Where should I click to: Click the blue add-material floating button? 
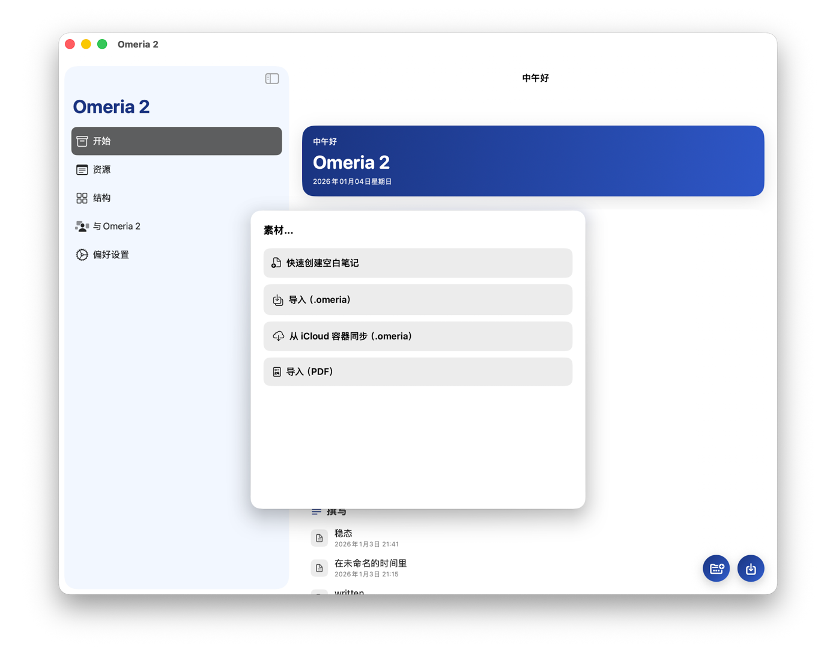716,568
